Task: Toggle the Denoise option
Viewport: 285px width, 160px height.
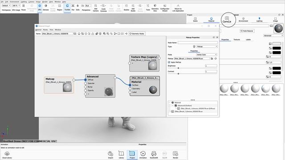Action: 46,8
